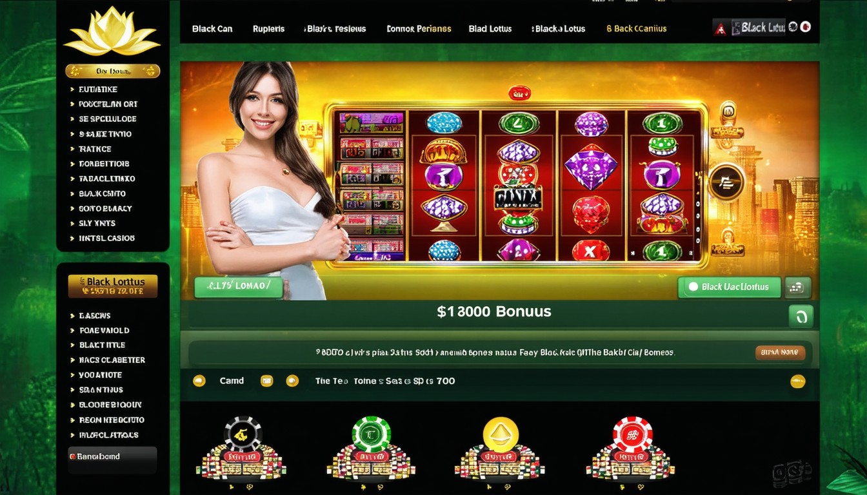This screenshot has width=867, height=495.
Task: Click the red triangle icon in header
Action: coord(721,29)
